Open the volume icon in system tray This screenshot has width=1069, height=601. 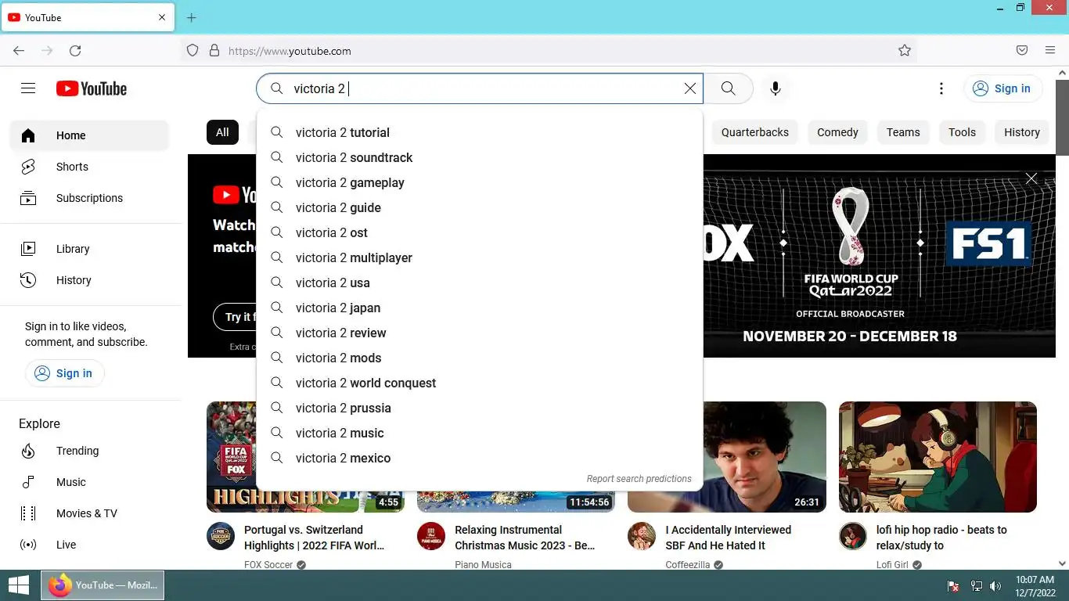pyautogui.click(x=995, y=586)
